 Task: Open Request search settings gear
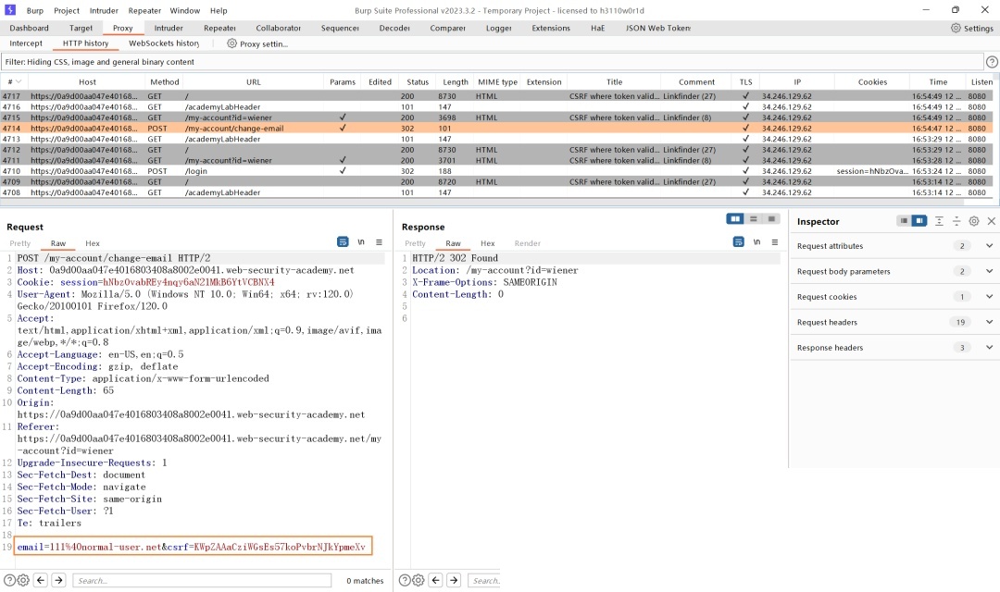tap(23, 580)
